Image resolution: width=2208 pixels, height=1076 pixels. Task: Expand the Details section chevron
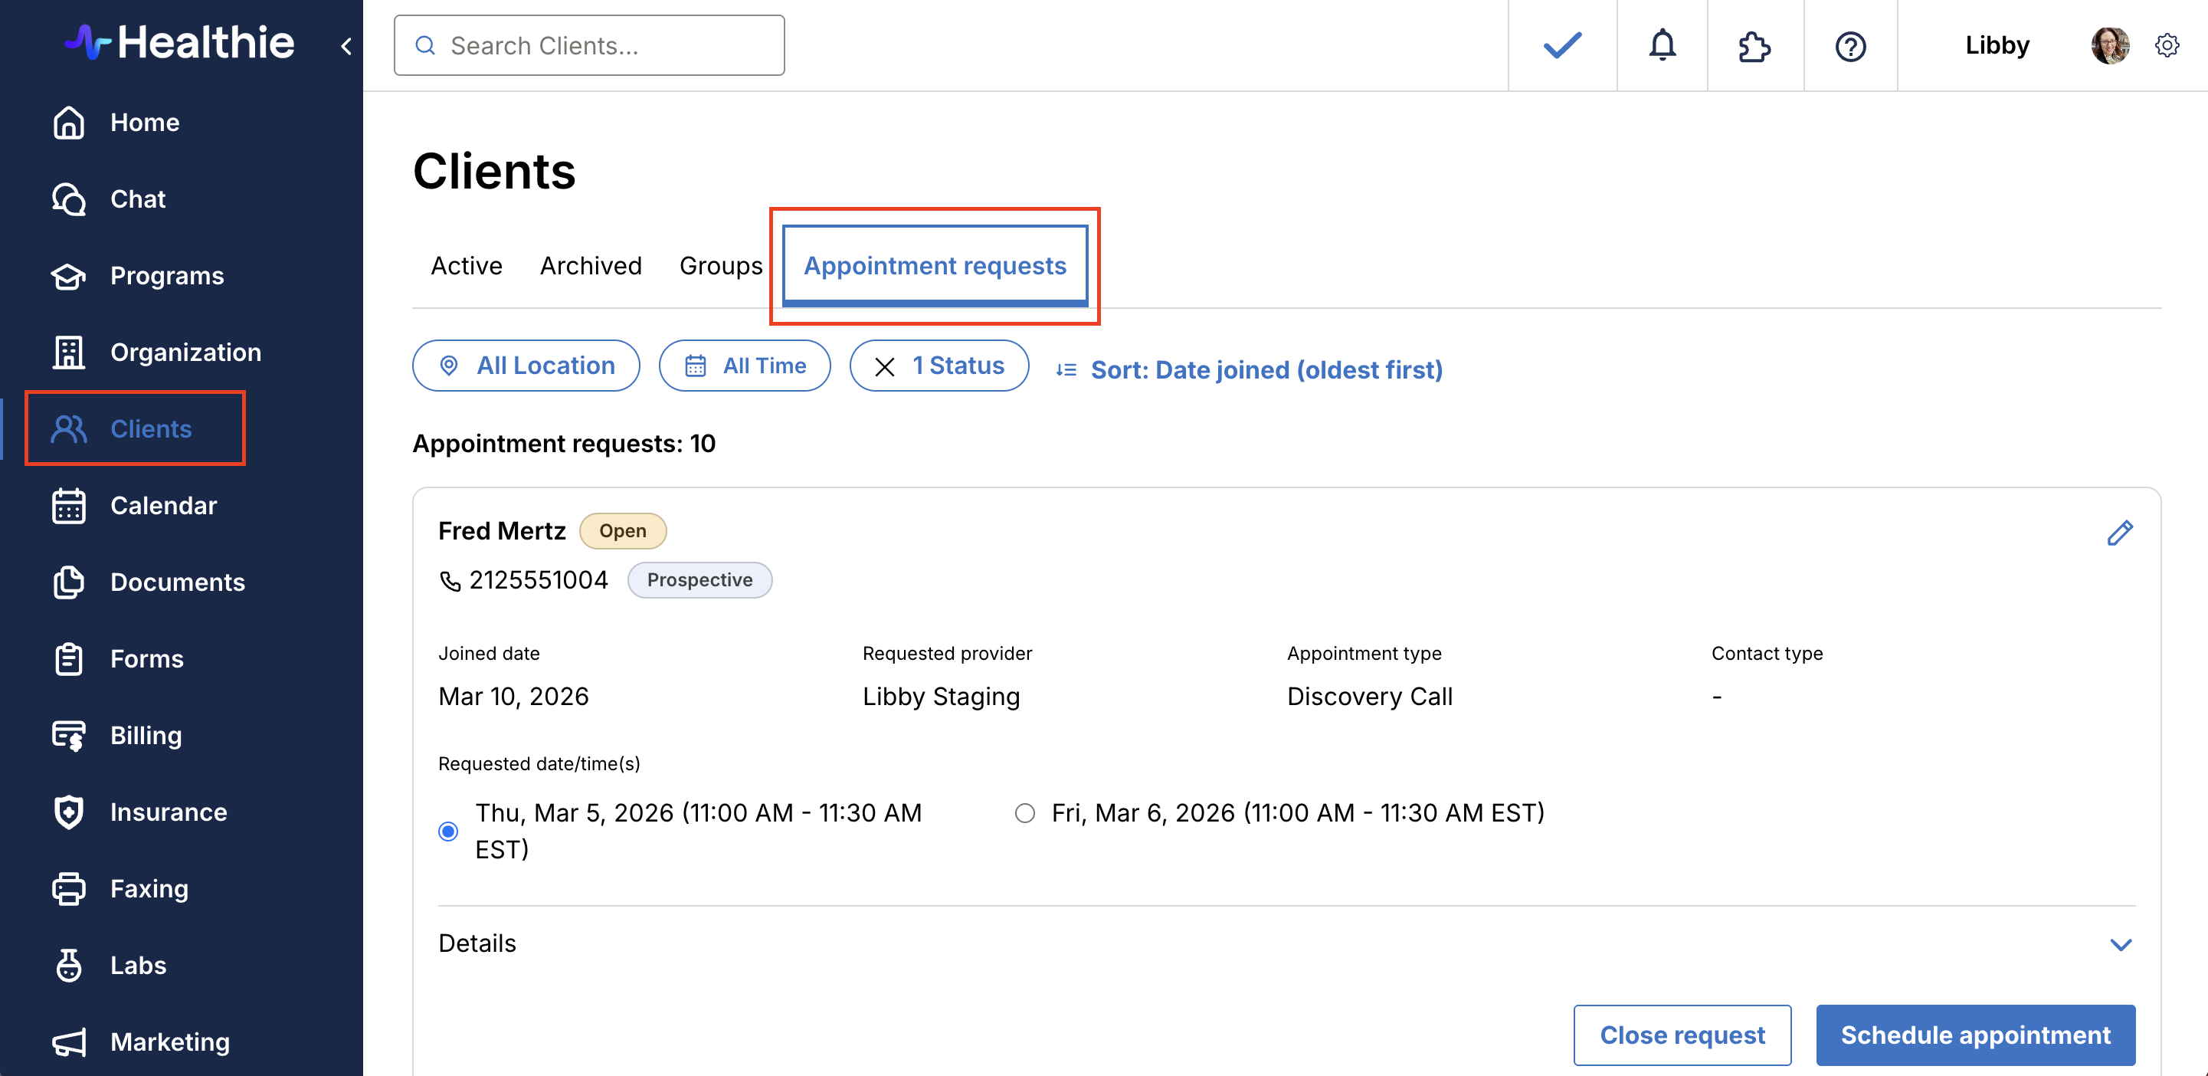[x=2120, y=944]
